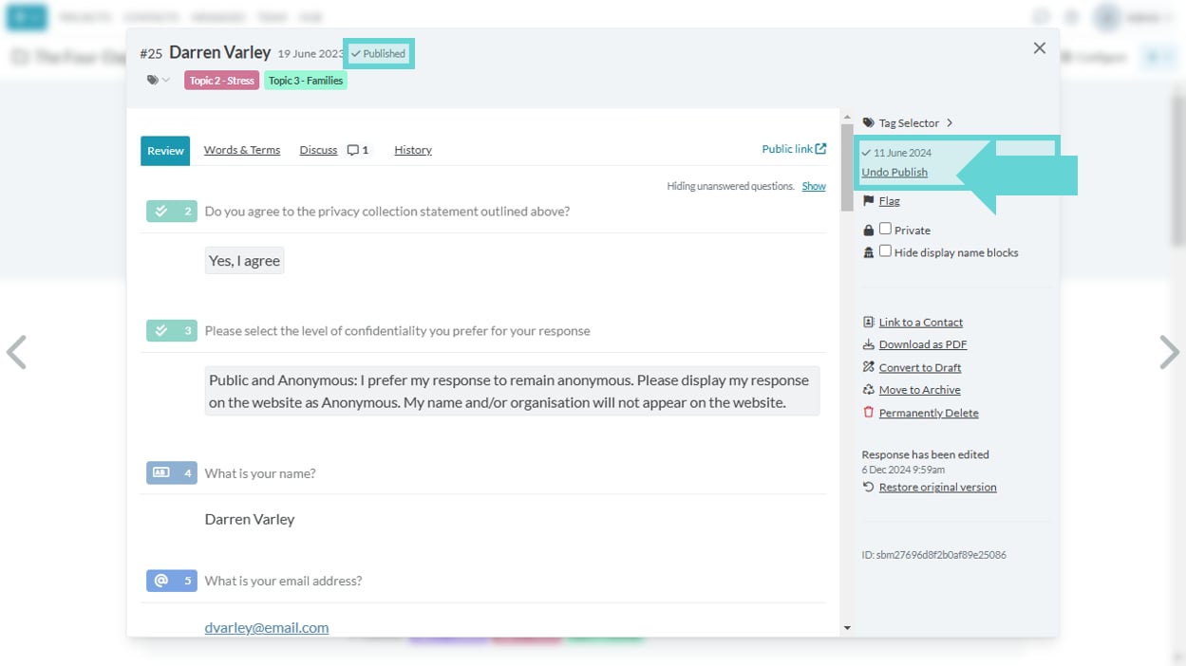The width and height of the screenshot is (1186, 666).
Task: Click the Topic 3 - Families tag
Action: click(306, 81)
